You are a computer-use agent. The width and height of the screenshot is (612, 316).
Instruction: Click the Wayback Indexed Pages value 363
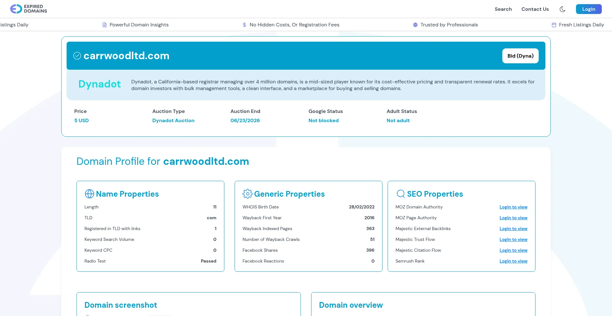[x=370, y=229]
